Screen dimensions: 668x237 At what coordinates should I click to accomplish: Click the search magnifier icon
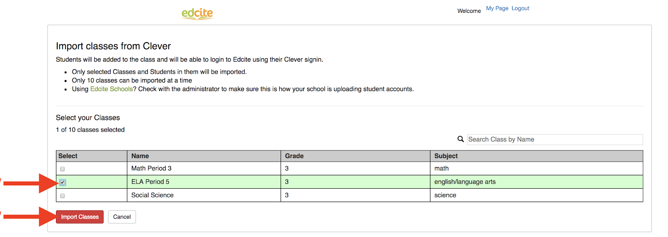pyautogui.click(x=461, y=139)
